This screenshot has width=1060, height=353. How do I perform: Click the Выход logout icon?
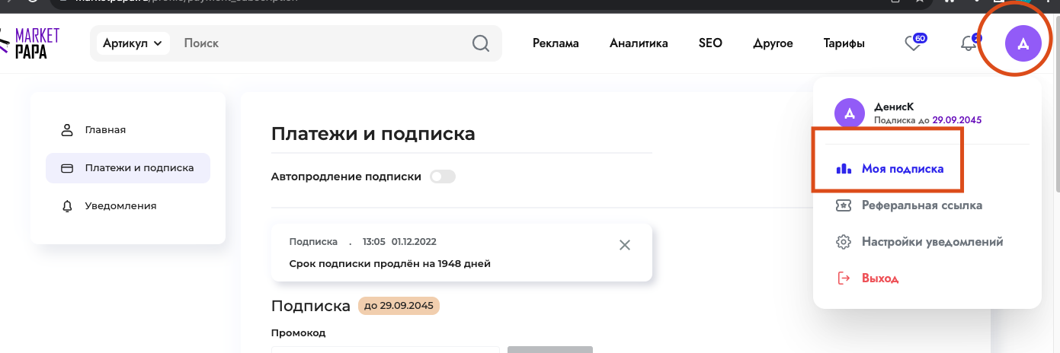point(844,278)
